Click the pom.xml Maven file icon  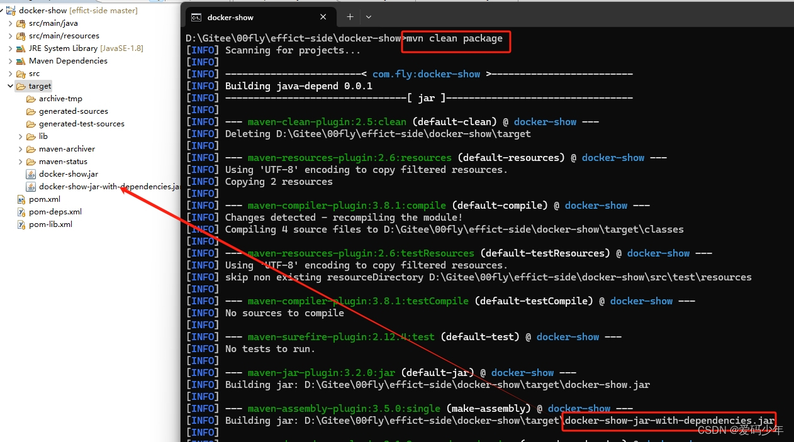[x=21, y=199]
